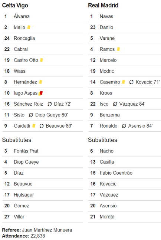Click the Celta Vigo Substitutes heading
Image resolution: width=161 pixels, height=240 pixels.
coord(17,140)
